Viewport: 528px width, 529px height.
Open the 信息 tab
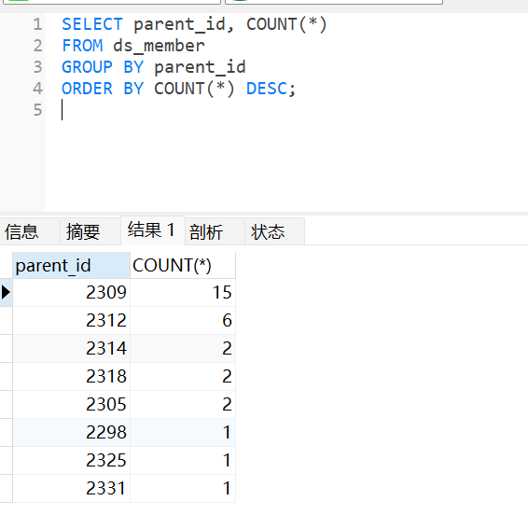(30, 231)
